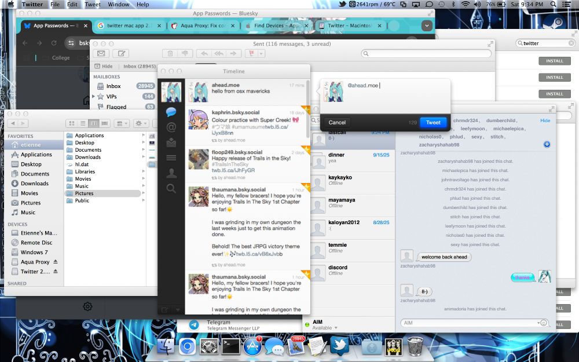This screenshot has height=362, width=579.
Task: Click Spotlight magnifier in menu bar
Action: coord(553,5)
